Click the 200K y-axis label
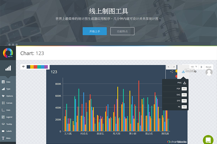217x144 pixels. click(x=58, y=120)
